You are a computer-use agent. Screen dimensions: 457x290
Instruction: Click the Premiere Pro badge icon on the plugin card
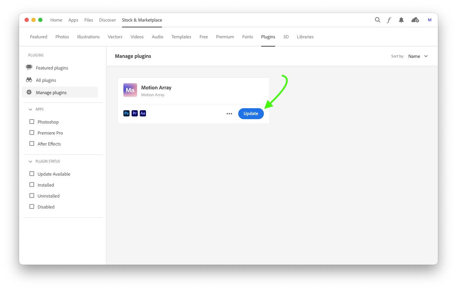coord(135,113)
